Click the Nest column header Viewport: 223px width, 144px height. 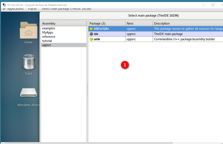(139, 23)
